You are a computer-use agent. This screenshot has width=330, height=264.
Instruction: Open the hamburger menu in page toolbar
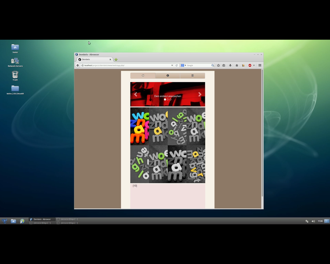pos(192,76)
